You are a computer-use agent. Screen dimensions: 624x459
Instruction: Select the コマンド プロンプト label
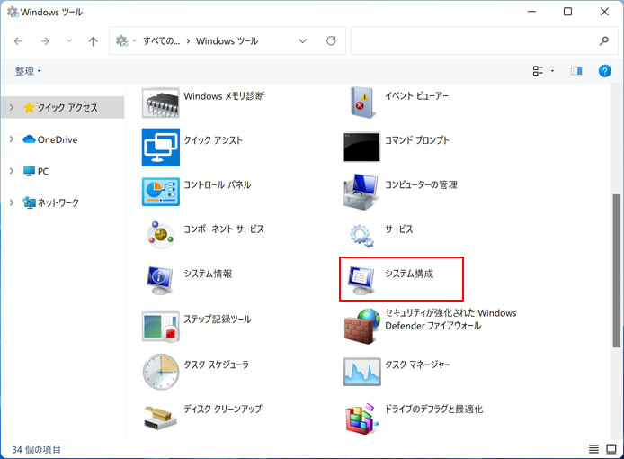417,140
